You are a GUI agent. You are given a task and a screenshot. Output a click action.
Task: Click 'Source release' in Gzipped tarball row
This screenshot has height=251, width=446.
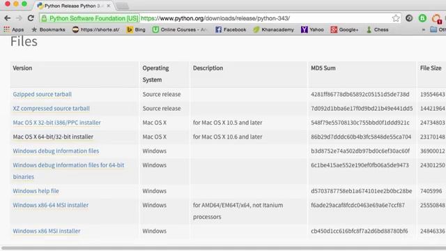162,94
